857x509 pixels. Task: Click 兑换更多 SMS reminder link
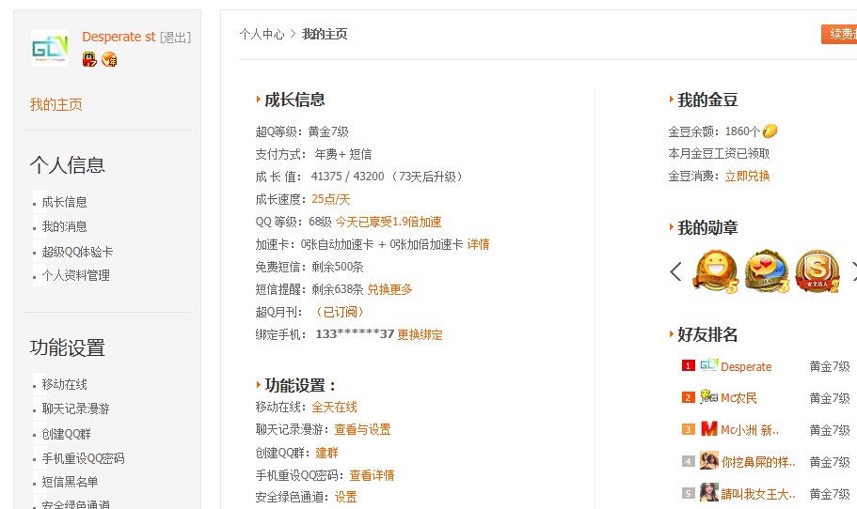(389, 289)
